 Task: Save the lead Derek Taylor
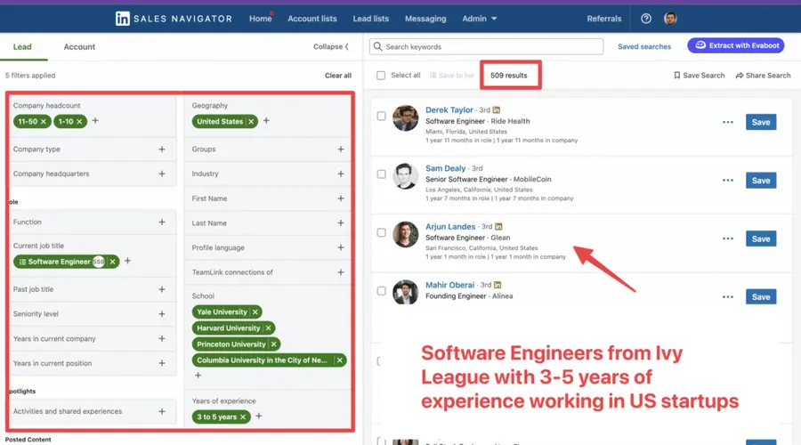pyautogui.click(x=761, y=122)
